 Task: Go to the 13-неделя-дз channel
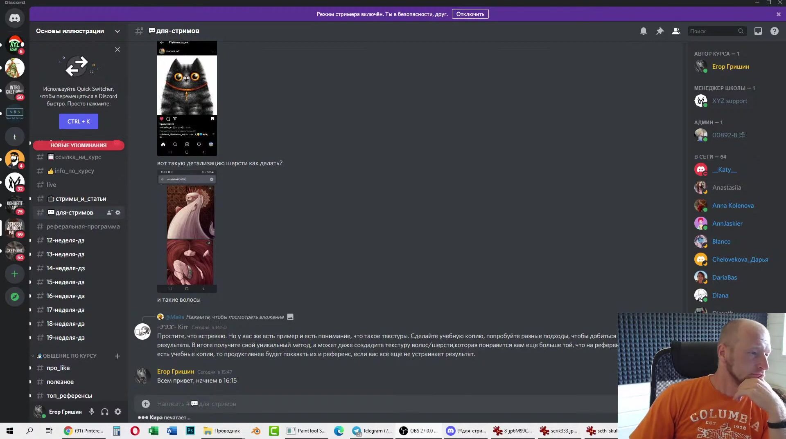click(x=79, y=254)
